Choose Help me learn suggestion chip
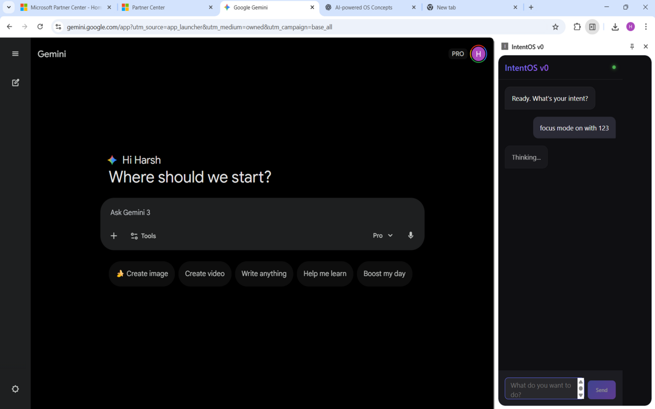Screen dimensions: 655x409 point(325,274)
